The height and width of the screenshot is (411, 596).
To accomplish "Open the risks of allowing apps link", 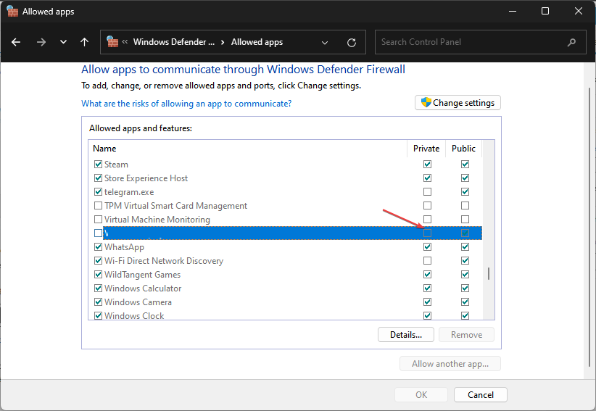I will click(x=186, y=104).
